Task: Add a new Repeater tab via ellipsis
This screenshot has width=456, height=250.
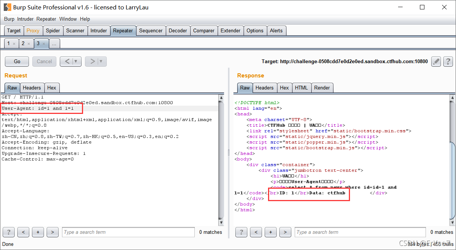Action: point(54,44)
